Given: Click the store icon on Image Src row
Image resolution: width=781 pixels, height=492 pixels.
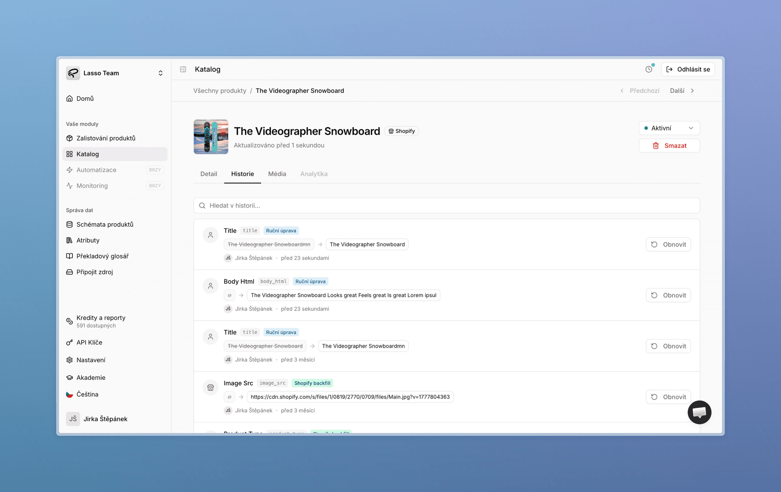Looking at the screenshot, I should [x=210, y=388].
